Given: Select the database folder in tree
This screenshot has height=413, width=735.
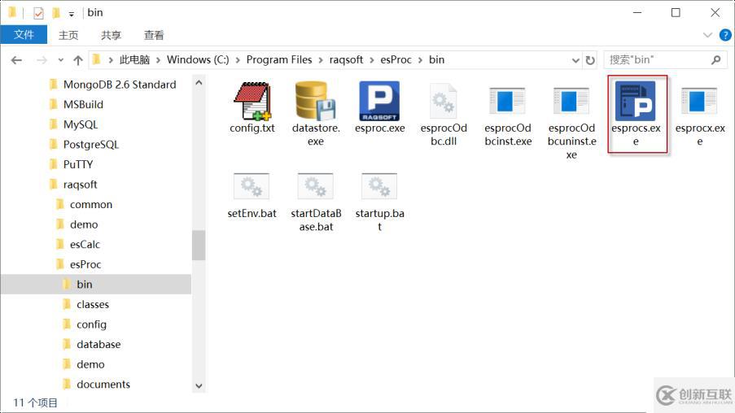Looking at the screenshot, I should (98, 345).
